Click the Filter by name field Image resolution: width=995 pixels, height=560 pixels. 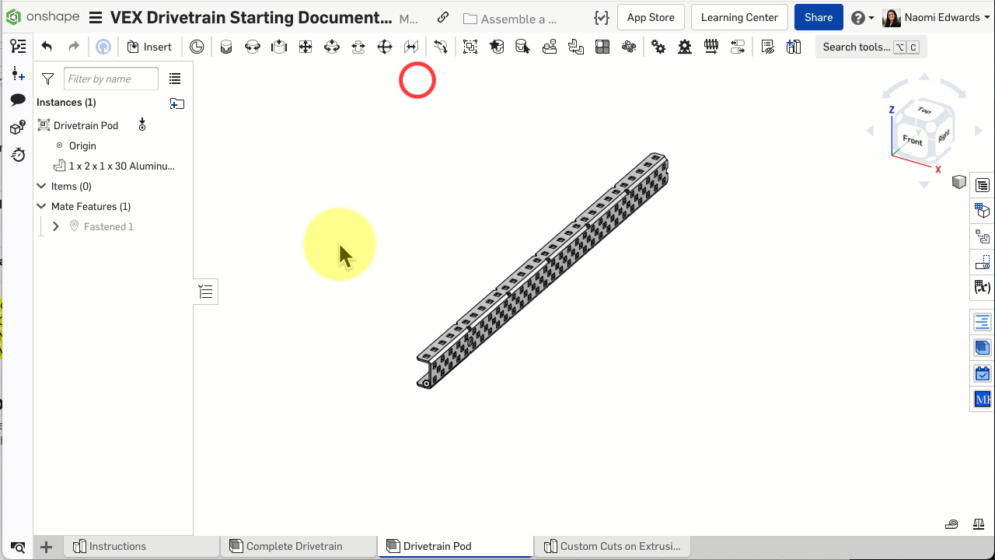[110, 79]
